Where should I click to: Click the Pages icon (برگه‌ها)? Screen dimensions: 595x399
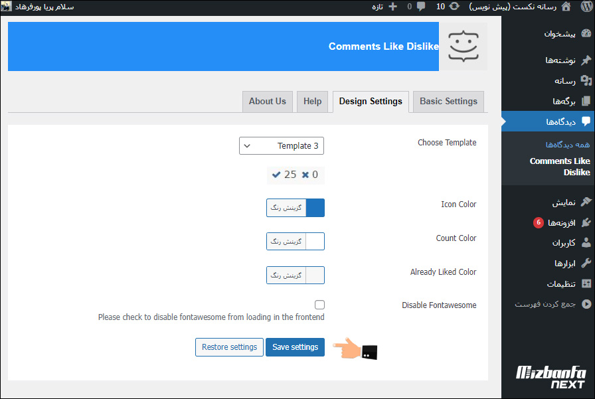(x=586, y=101)
